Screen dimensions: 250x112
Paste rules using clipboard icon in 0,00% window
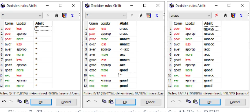pos(26,102)
